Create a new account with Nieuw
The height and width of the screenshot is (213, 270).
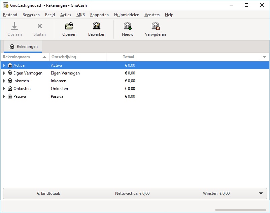tap(127, 26)
